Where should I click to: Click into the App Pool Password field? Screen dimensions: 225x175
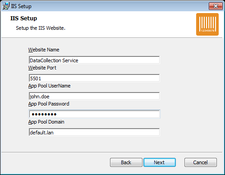click(94, 114)
